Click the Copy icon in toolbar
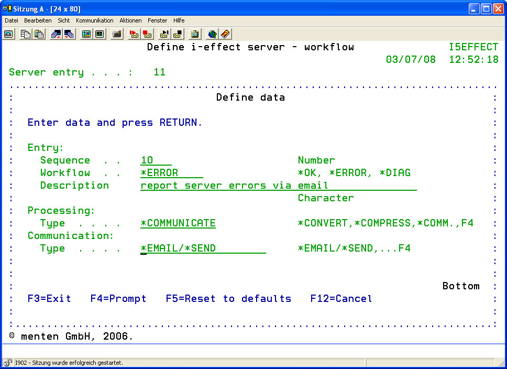Screen dimensions: 507x369 click(25, 34)
